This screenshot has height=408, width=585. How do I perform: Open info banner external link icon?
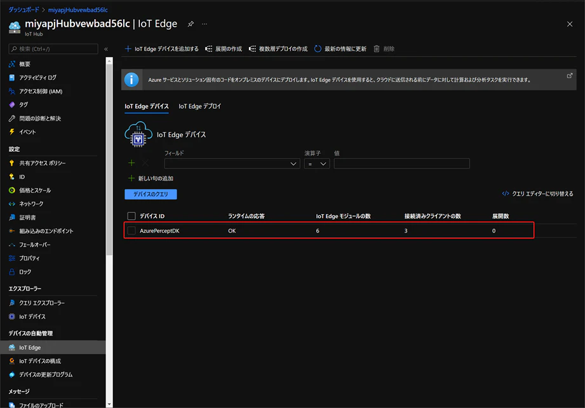(x=570, y=76)
